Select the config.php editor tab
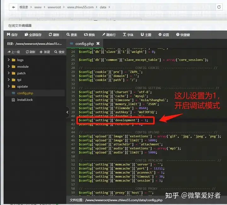The height and width of the screenshot is (205, 227). pyautogui.click(x=84, y=44)
